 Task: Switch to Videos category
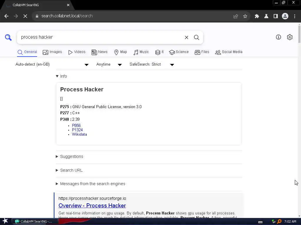[x=77, y=52]
